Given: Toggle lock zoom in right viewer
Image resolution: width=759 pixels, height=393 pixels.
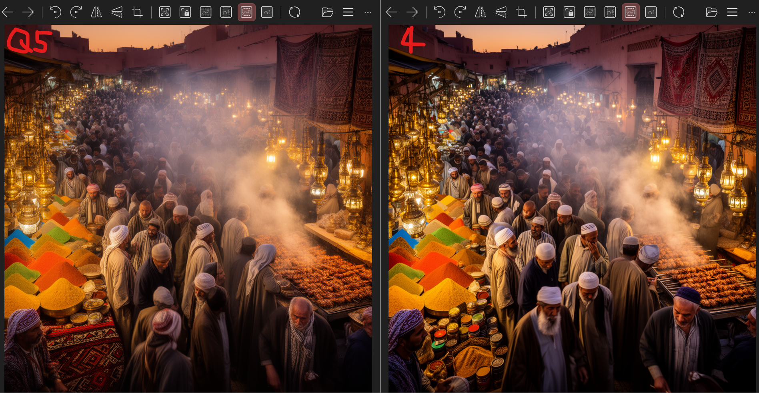Looking at the screenshot, I should [569, 12].
